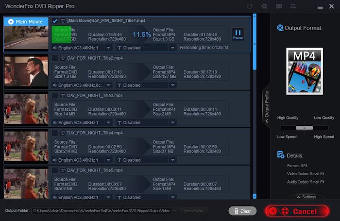Image resolution: width=340 pixels, height=221 pixels.
Task: Click the subtitle T icon in Title4 row
Action: (119, 160)
